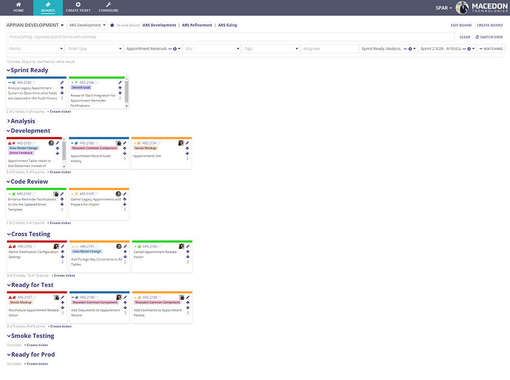
Task: Edit ticket ARS-2160 with pencil icon
Action: click(188, 246)
